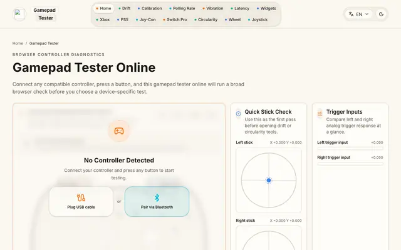This screenshot has height=250, width=401.
Task: Click the Left trigger input bar
Action: pos(350,148)
